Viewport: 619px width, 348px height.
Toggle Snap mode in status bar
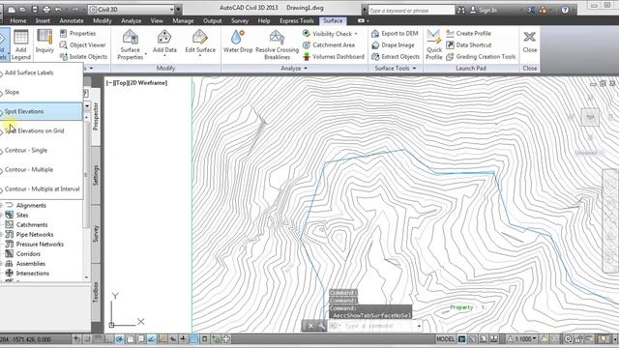click(88, 338)
